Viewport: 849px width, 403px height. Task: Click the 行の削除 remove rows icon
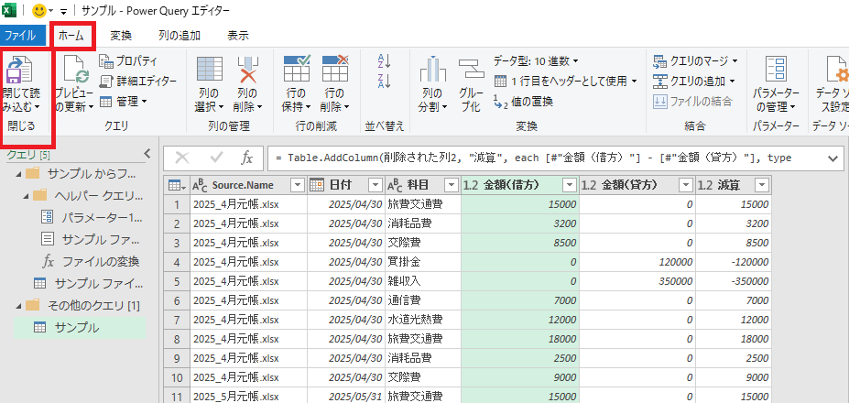[x=334, y=71]
